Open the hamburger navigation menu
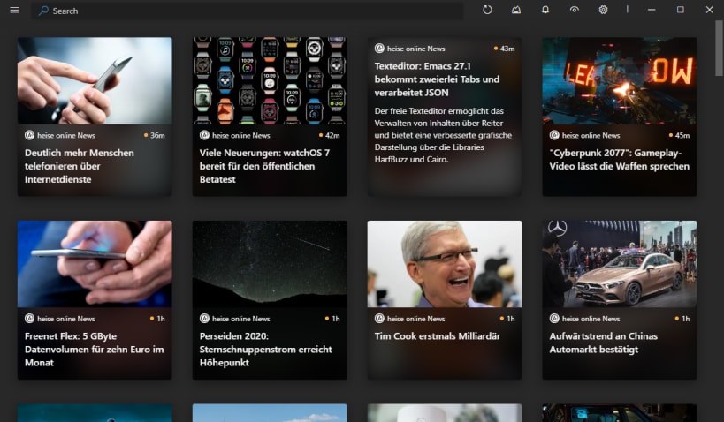 coord(14,10)
